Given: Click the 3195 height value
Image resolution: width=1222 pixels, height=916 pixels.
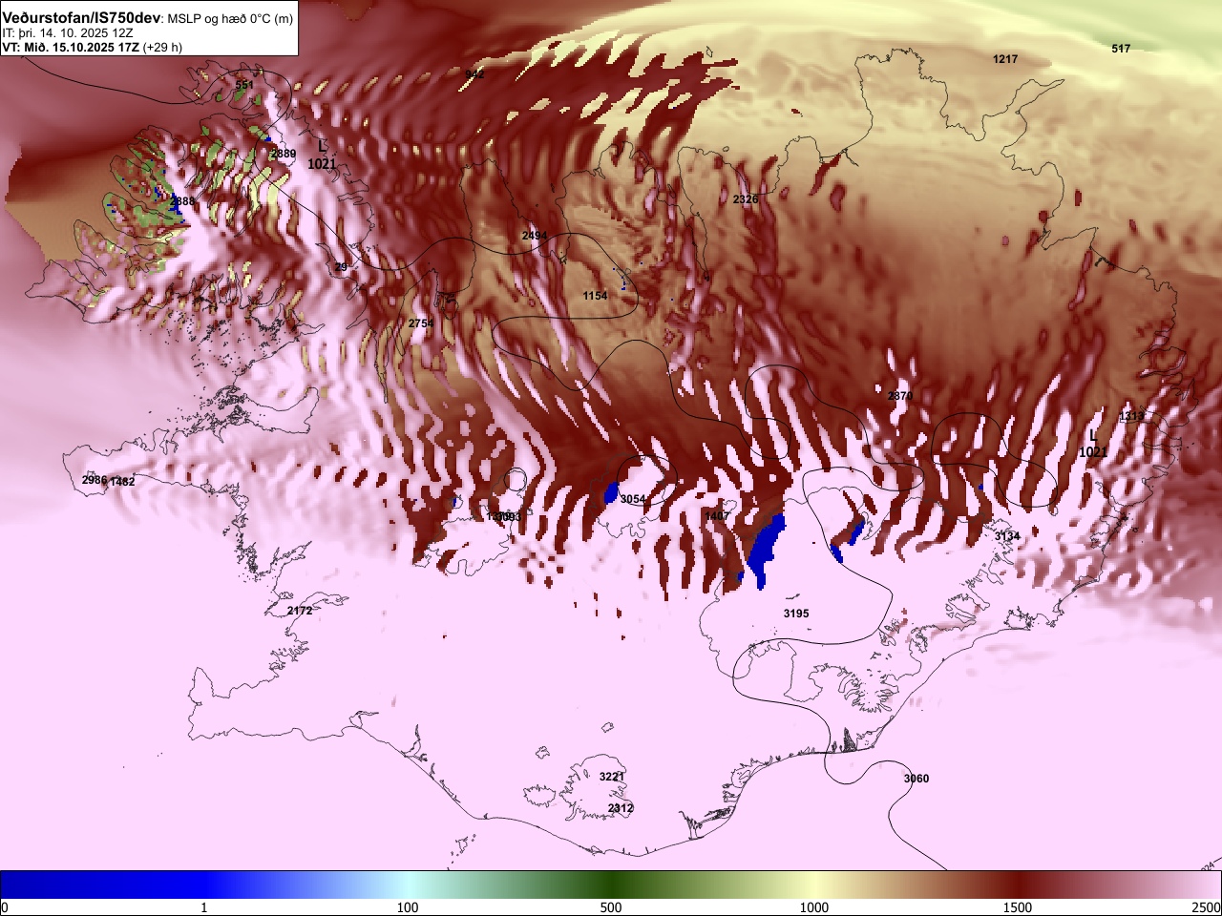Looking at the screenshot, I should (x=796, y=614).
